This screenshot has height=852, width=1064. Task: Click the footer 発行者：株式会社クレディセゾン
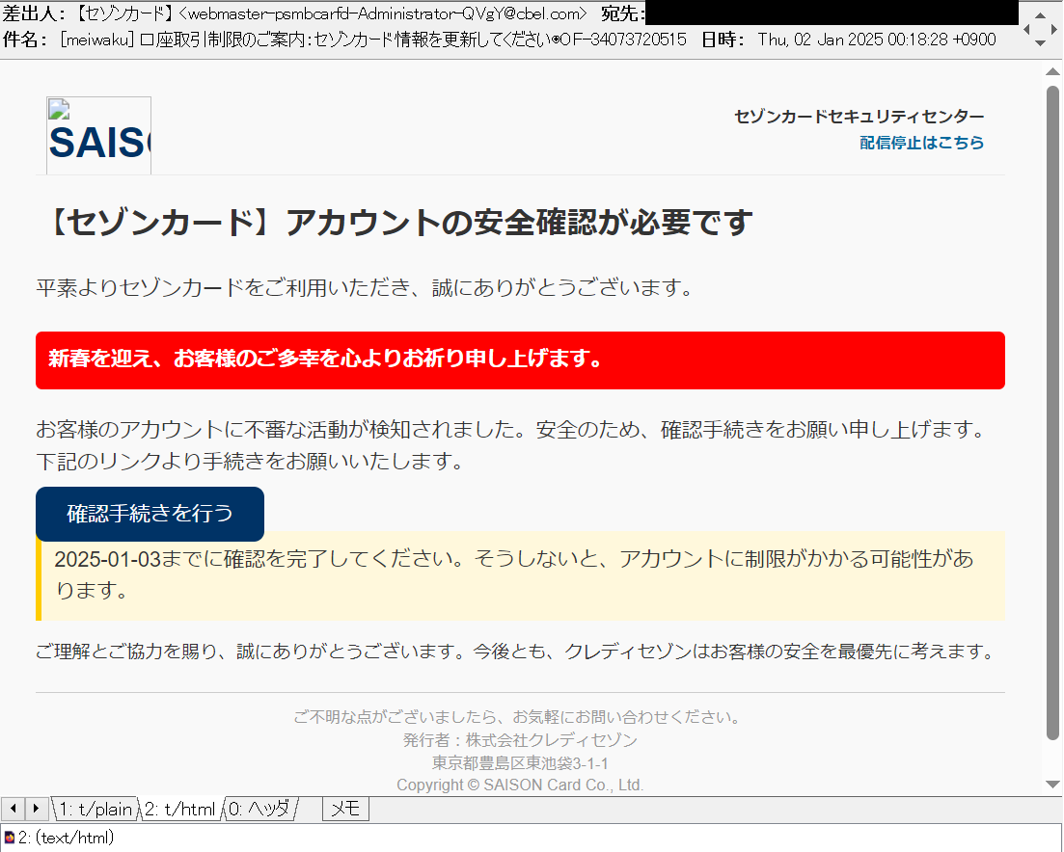[521, 740]
